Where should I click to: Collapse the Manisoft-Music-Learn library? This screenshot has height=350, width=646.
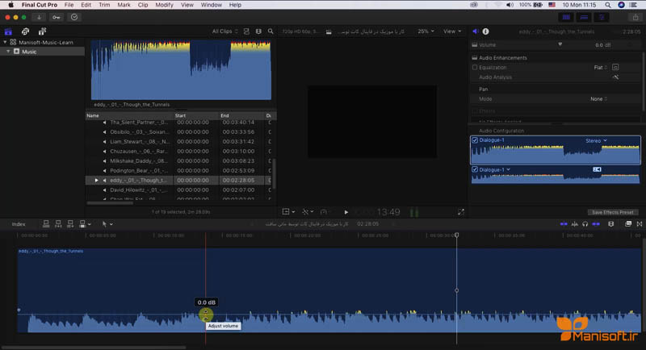5,42
